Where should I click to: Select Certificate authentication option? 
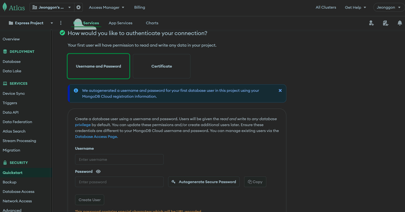pyautogui.click(x=161, y=66)
